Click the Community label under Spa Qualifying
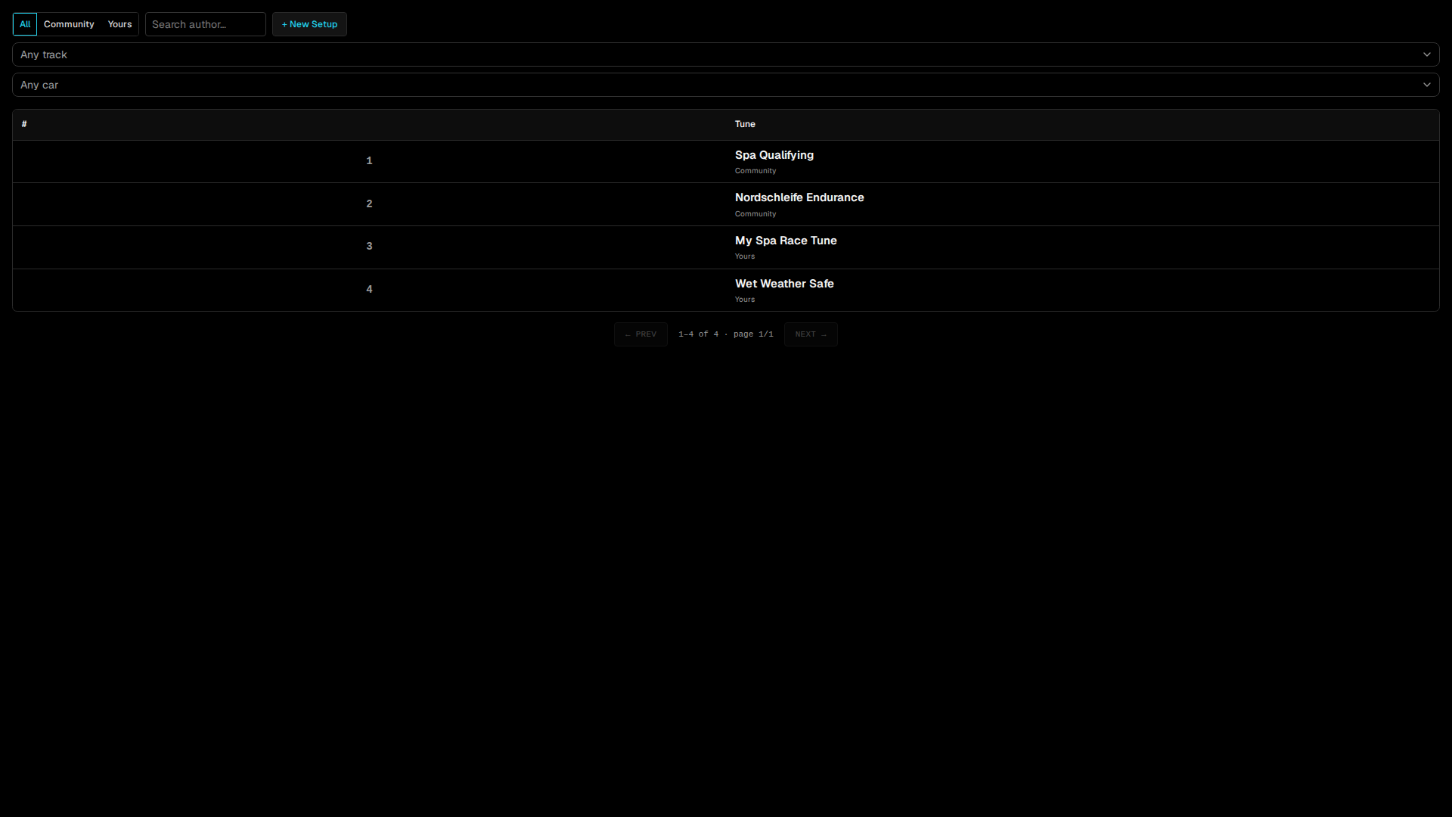Image resolution: width=1452 pixels, height=817 pixels. coord(755,171)
